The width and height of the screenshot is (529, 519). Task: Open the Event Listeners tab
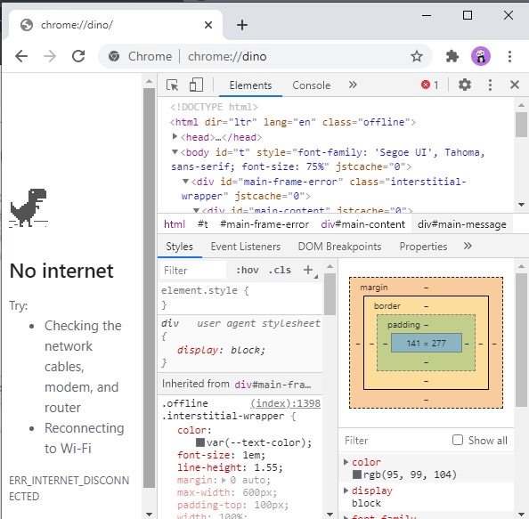pyautogui.click(x=246, y=247)
